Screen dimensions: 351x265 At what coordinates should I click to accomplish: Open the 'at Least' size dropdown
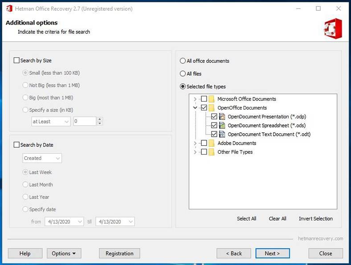click(51, 122)
